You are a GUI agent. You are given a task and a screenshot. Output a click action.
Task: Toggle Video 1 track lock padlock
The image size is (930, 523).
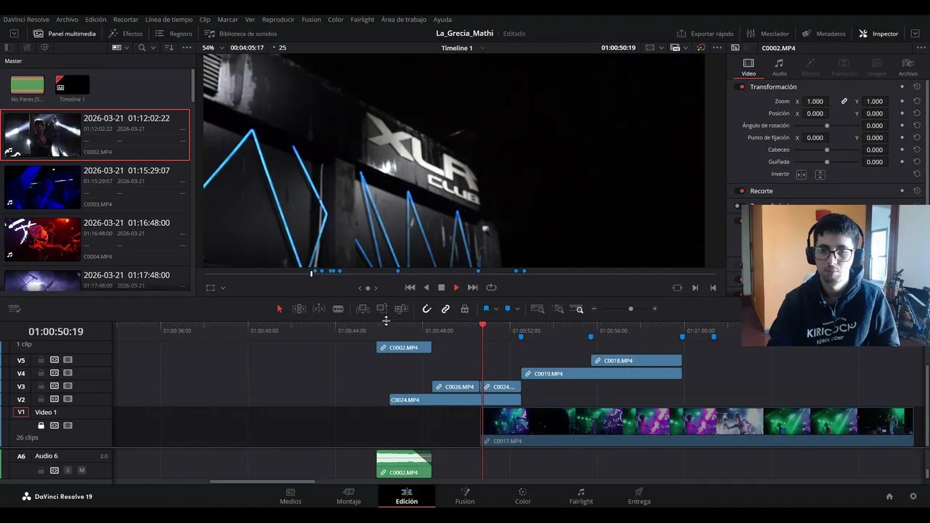[x=41, y=426]
